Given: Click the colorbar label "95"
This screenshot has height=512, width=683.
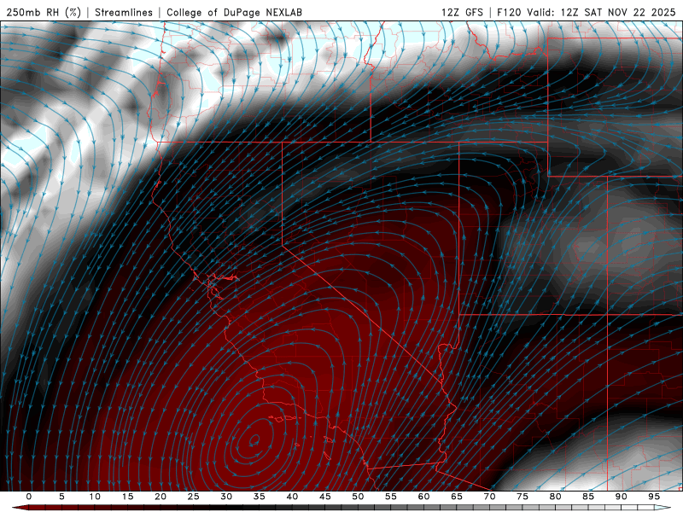Looking at the screenshot, I should pyautogui.click(x=654, y=497).
